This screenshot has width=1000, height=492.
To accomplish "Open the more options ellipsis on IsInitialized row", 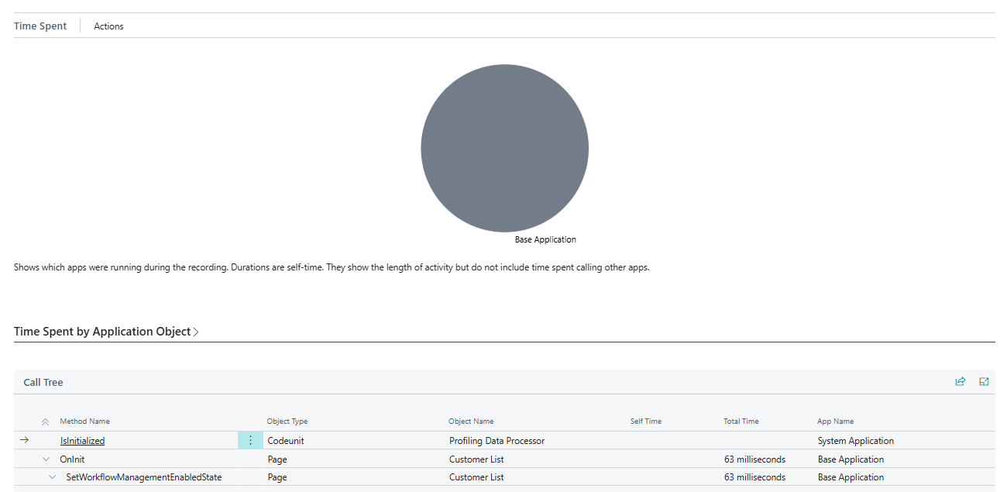I will [250, 439].
